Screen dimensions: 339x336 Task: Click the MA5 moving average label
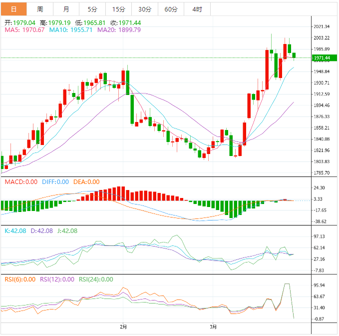point(24,30)
